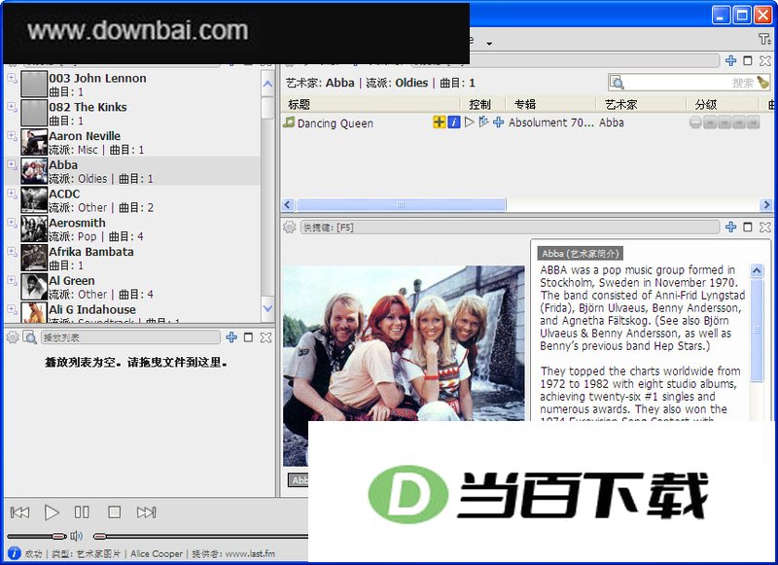
Task: Click the play-next flag icon for Dancing Queen
Action: pos(483,122)
